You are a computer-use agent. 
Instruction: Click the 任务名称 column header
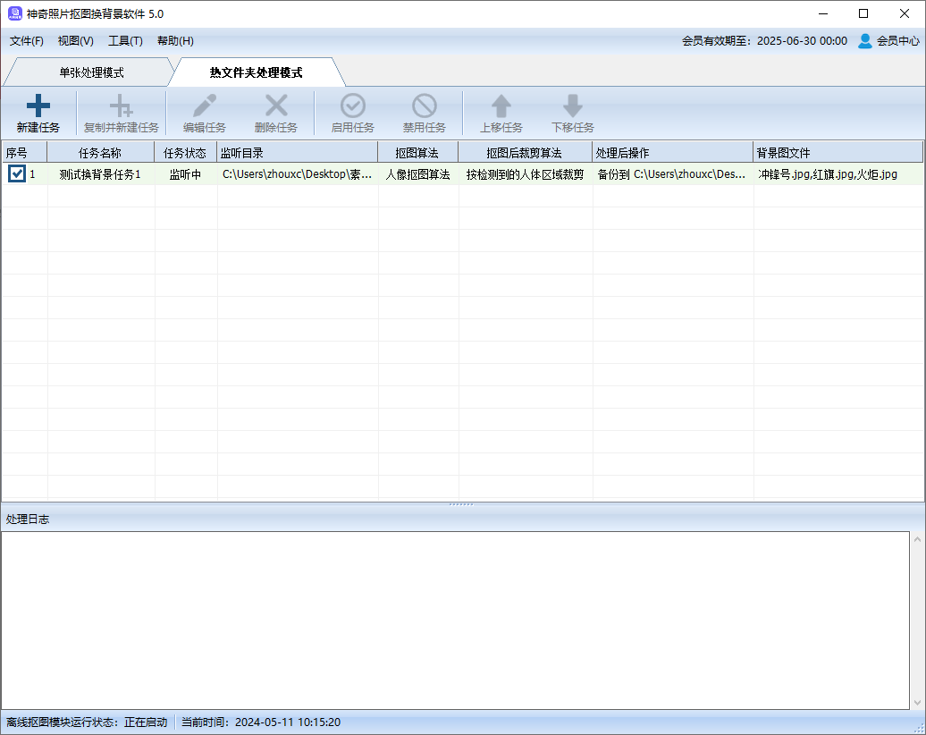pyautogui.click(x=100, y=152)
